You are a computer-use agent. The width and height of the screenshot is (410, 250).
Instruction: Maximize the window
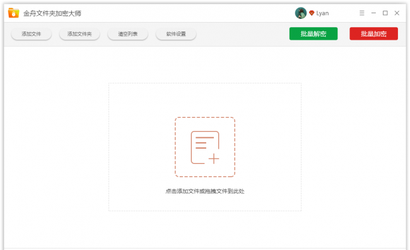click(x=385, y=13)
